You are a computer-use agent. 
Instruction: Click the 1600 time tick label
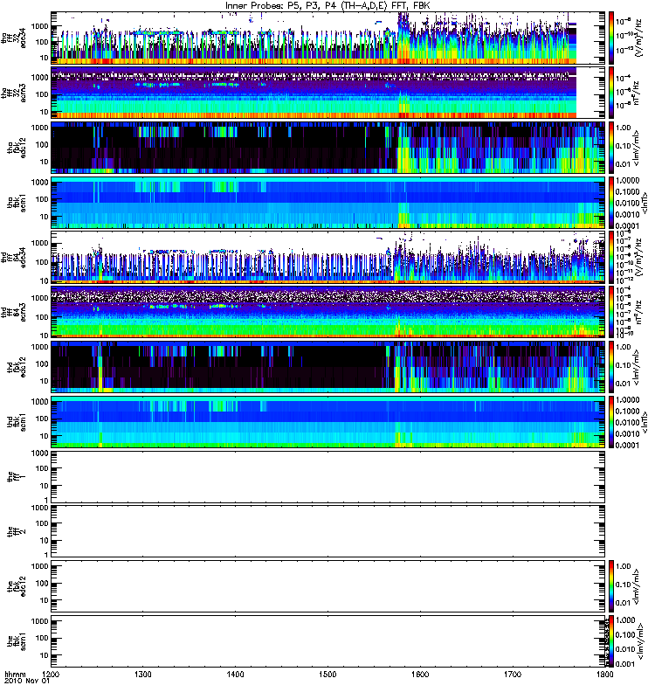420,674
